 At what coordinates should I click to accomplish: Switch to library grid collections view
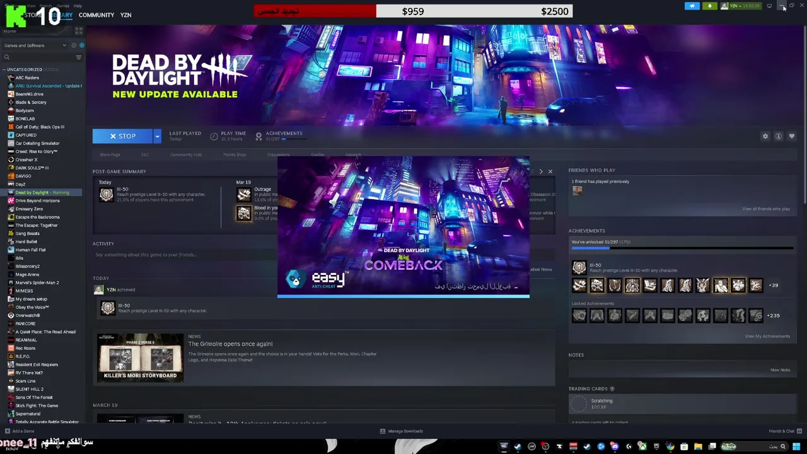coord(79,30)
